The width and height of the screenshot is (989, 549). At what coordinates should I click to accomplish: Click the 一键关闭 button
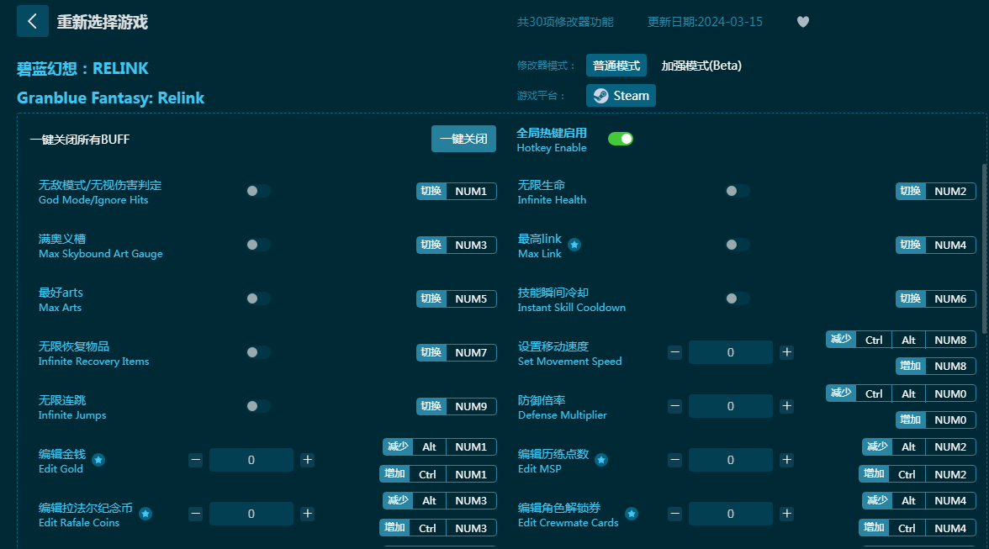tap(463, 139)
